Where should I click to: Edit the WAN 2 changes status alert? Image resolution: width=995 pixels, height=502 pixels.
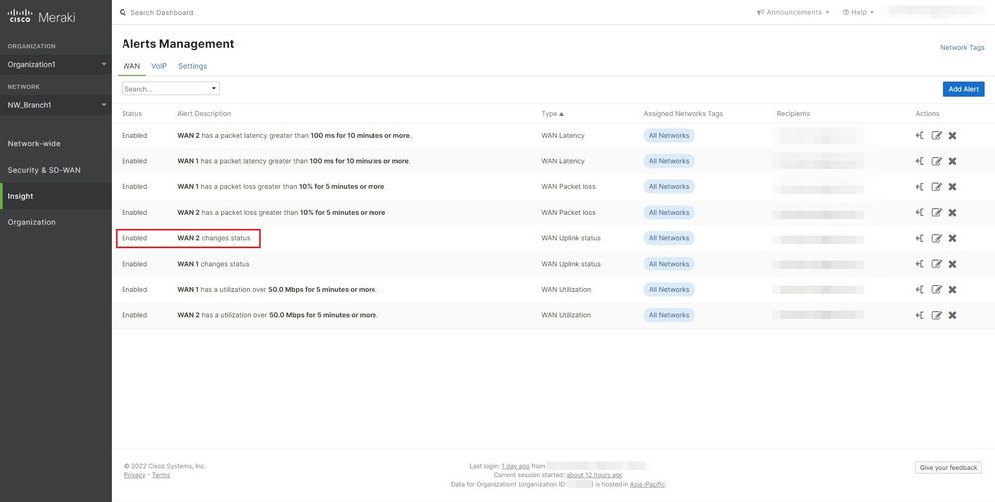936,238
